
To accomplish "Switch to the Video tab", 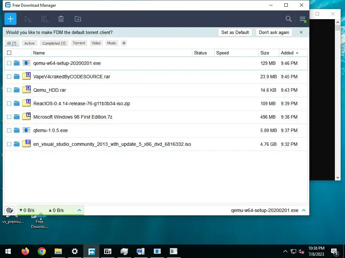I will tap(96, 43).
